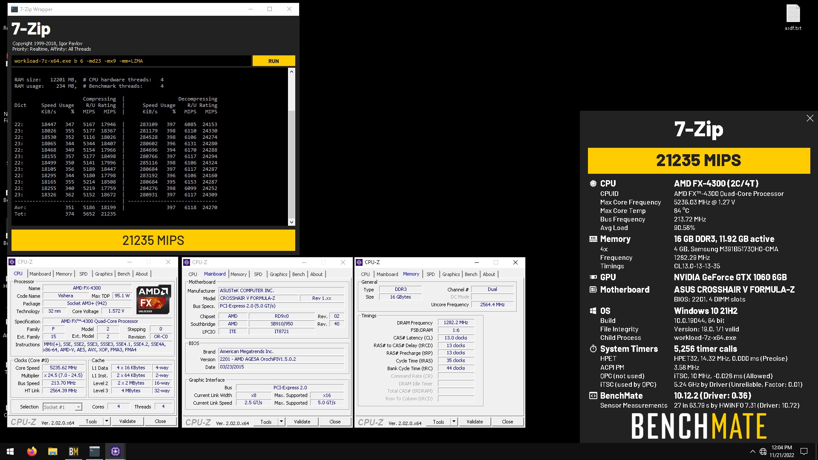Open the notification center icon
This screenshot has width=818, height=460.
(x=804, y=451)
